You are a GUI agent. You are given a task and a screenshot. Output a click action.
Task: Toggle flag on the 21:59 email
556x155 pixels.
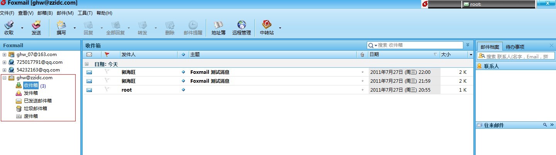click(107, 81)
